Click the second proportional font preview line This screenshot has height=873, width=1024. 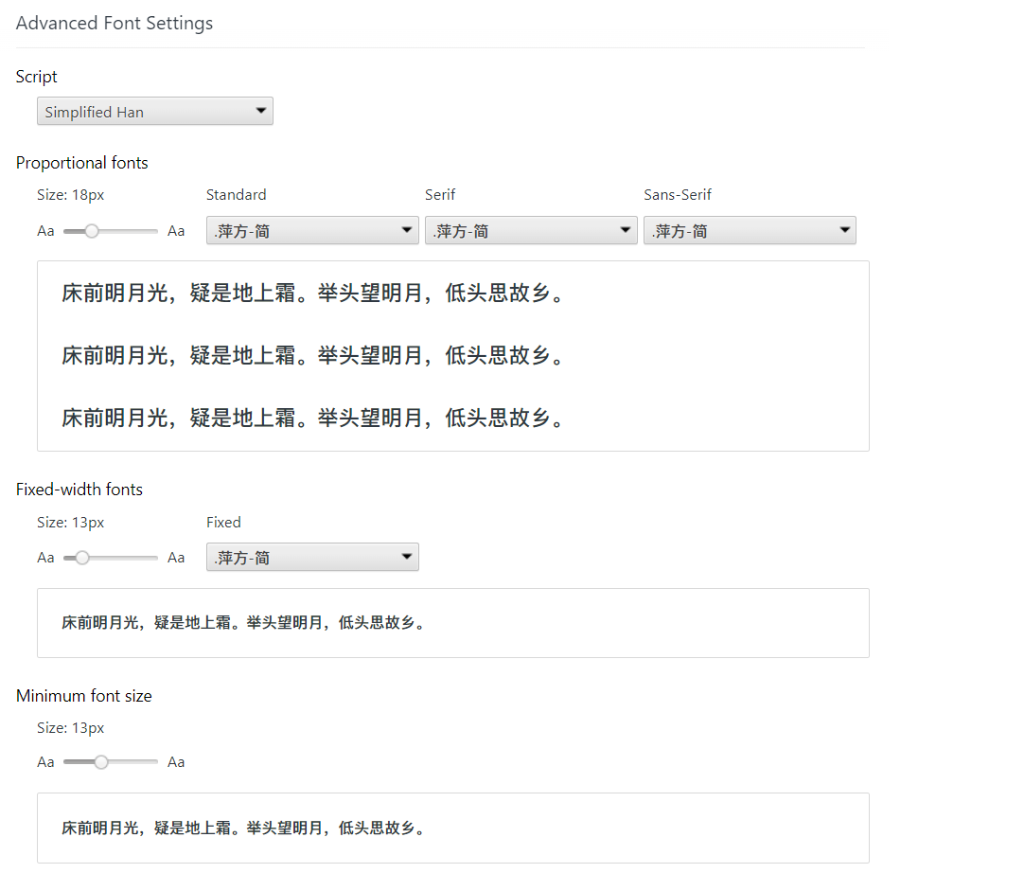click(x=313, y=355)
